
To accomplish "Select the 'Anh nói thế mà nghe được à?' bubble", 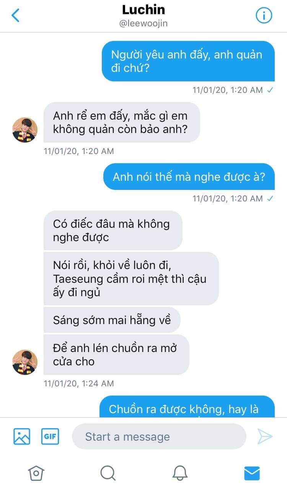I will (189, 177).
